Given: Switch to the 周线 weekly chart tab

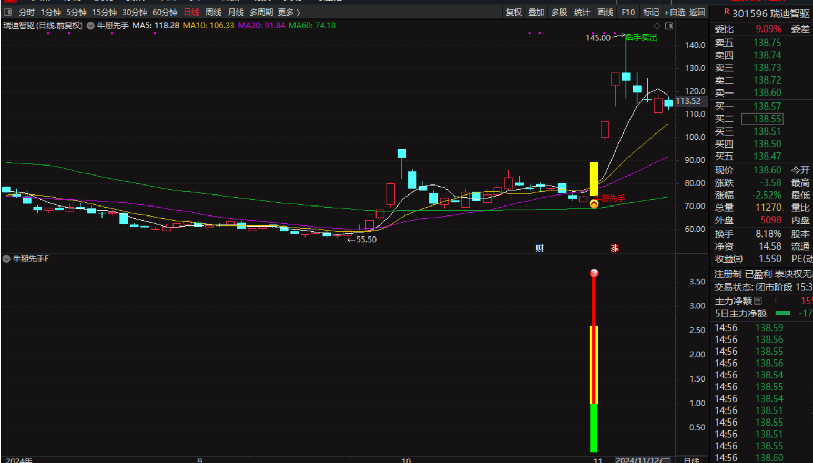Looking at the screenshot, I should pos(213,12).
